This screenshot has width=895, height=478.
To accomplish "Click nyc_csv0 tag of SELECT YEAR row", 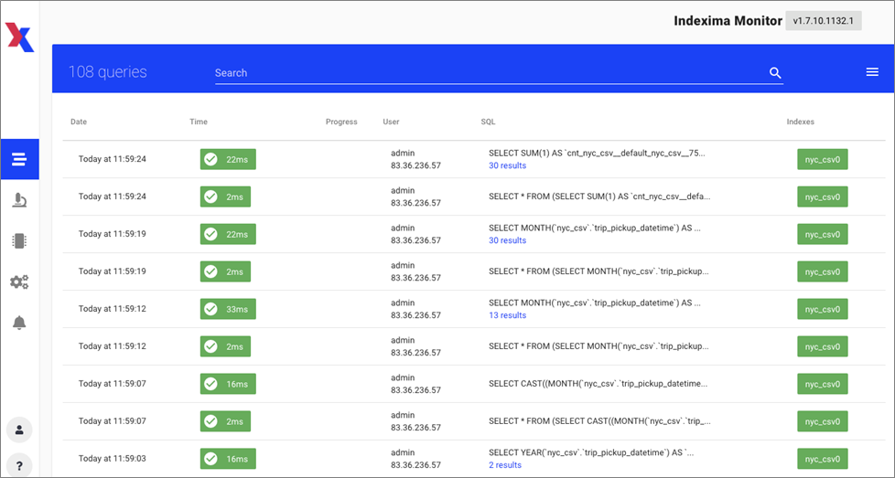I will pyautogui.click(x=823, y=459).
